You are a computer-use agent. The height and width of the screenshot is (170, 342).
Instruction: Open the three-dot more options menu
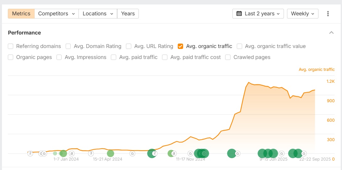pyautogui.click(x=328, y=14)
